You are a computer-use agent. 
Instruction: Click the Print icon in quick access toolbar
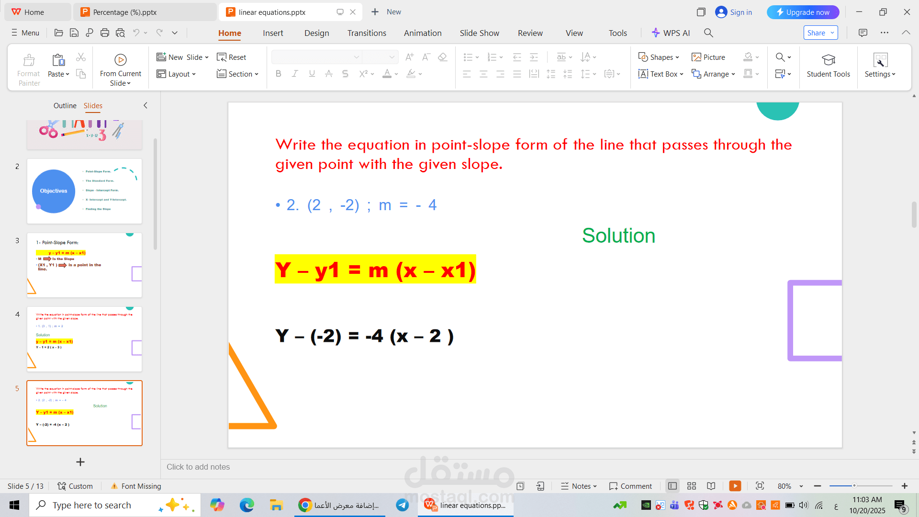[x=105, y=33]
